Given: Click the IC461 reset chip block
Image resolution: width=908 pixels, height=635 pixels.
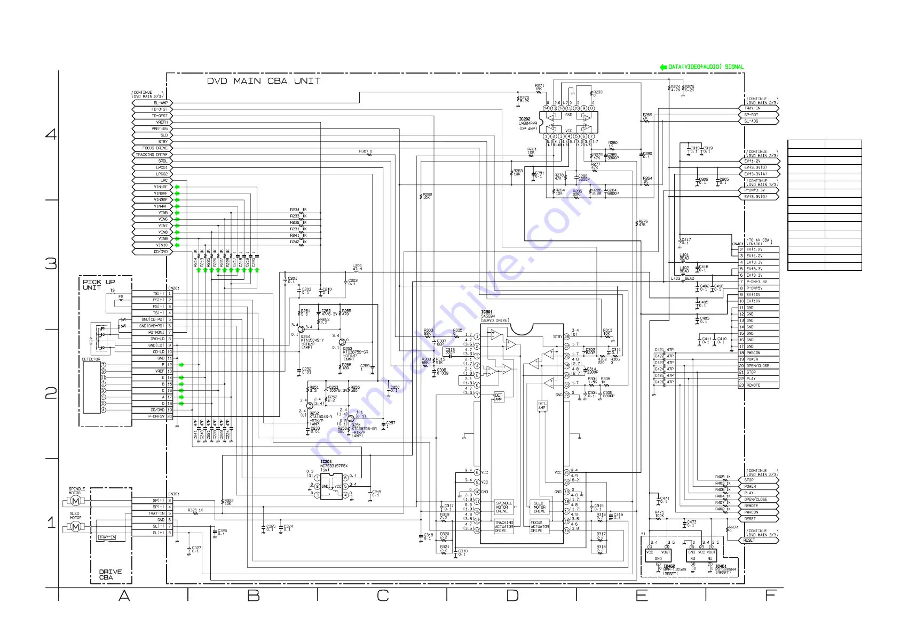Looking at the screenshot, I should click(x=701, y=555).
